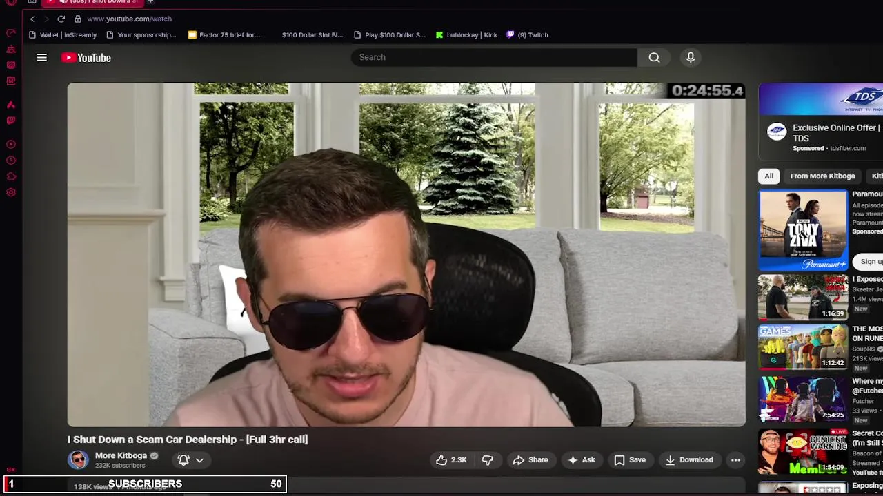Click the address bar URL
The image size is (883, 496).
[129, 19]
